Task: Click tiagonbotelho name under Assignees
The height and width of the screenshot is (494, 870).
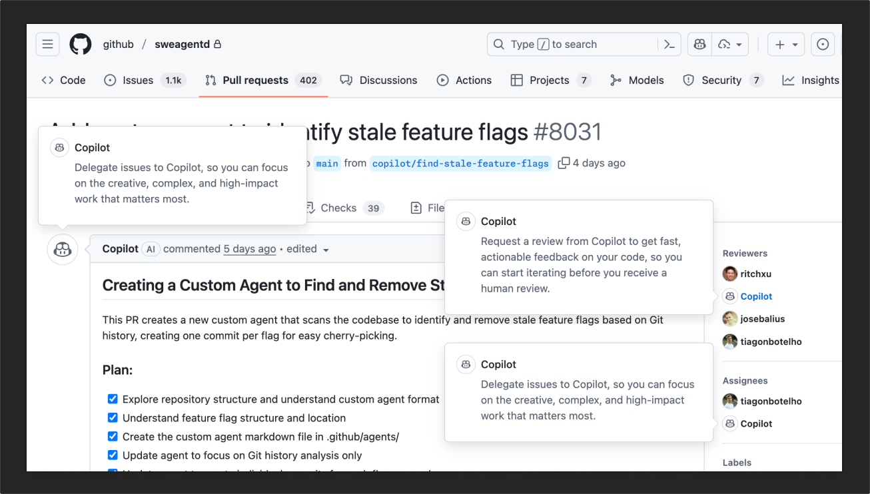Action: 771,401
